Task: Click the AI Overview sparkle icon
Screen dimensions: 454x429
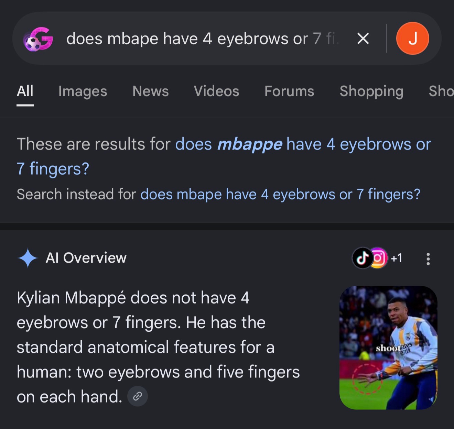Action: pos(28,258)
